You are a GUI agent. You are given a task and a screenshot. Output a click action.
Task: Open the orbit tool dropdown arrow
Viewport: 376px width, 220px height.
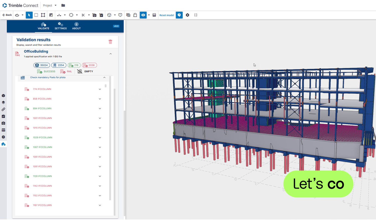pos(23,15)
